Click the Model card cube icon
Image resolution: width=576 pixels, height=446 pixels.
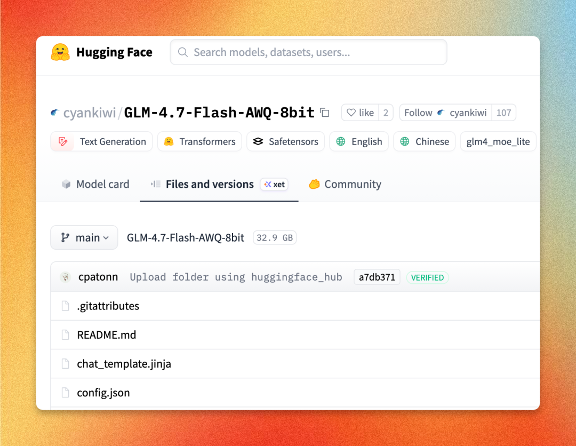tap(66, 184)
